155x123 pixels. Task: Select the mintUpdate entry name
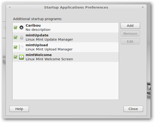(37, 35)
